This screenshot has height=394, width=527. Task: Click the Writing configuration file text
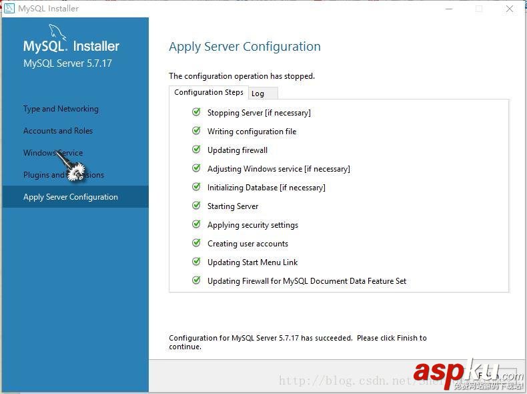pos(251,132)
